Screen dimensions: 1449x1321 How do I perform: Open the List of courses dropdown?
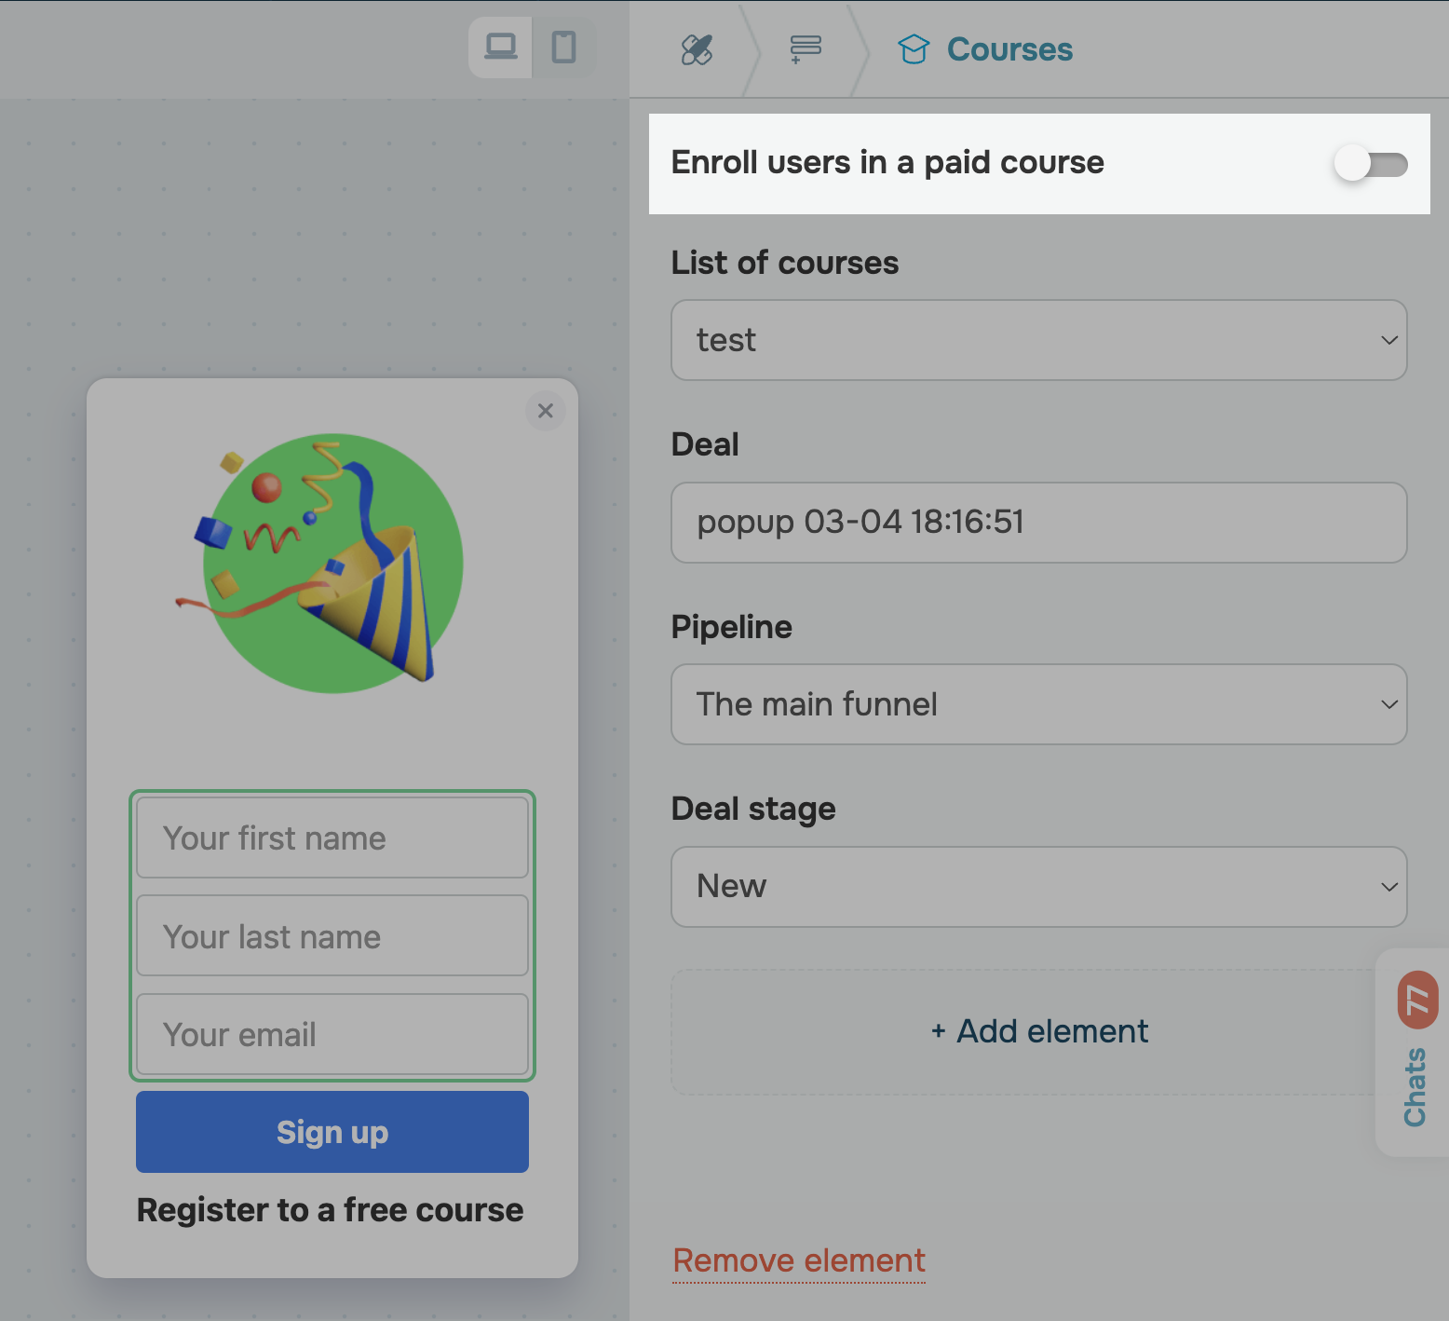(1037, 340)
